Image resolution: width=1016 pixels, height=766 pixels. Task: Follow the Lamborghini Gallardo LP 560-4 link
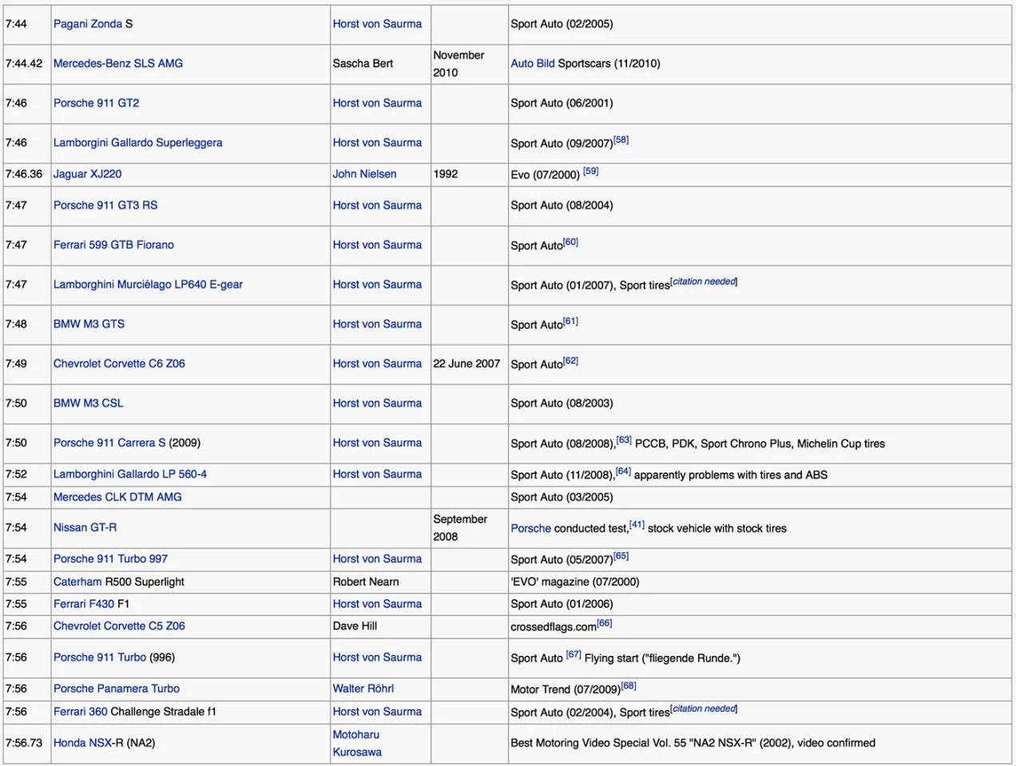(129, 474)
